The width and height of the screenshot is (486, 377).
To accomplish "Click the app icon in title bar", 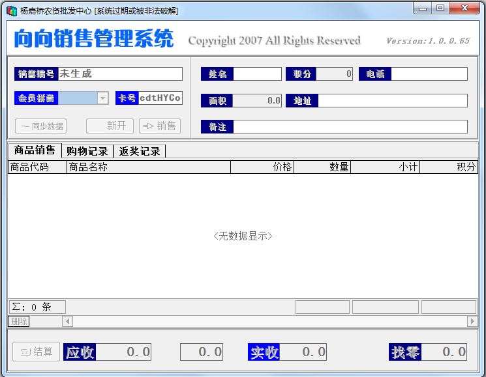I will 11,9.
